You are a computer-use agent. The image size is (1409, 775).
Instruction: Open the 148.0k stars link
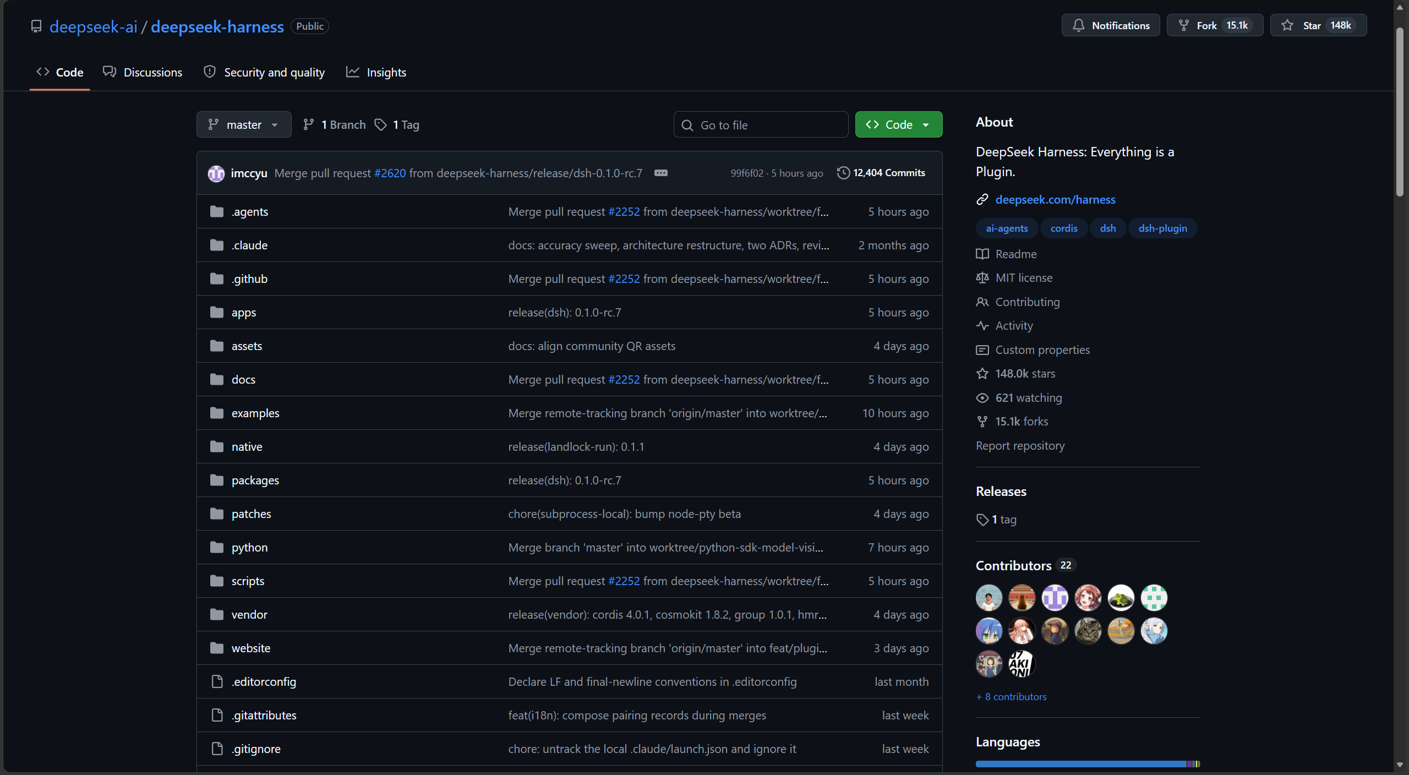[x=1025, y=374]
